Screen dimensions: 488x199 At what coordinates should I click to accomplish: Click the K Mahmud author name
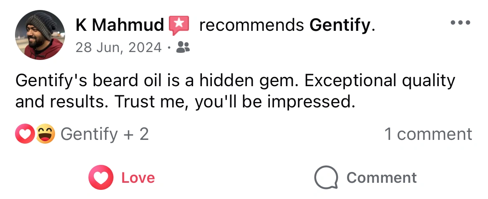pyautogui.click(x=120, y=26)
